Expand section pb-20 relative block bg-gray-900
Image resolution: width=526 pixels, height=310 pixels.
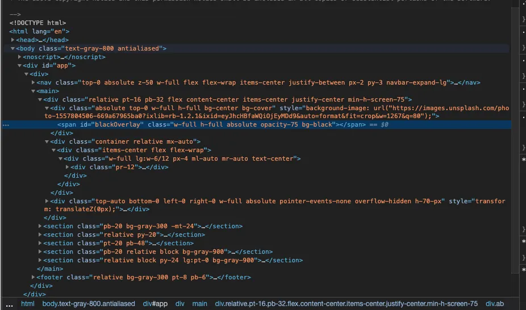(x=40, y=252)
